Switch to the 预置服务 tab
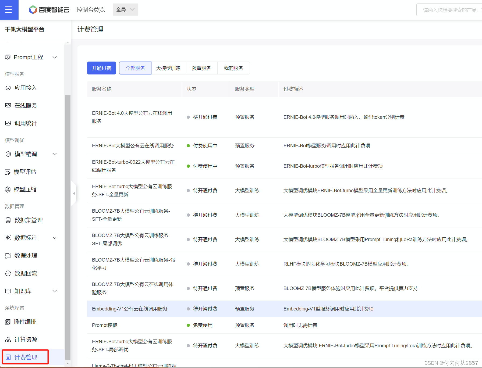This screenshot has width=482, height=368. click(201, 68)
